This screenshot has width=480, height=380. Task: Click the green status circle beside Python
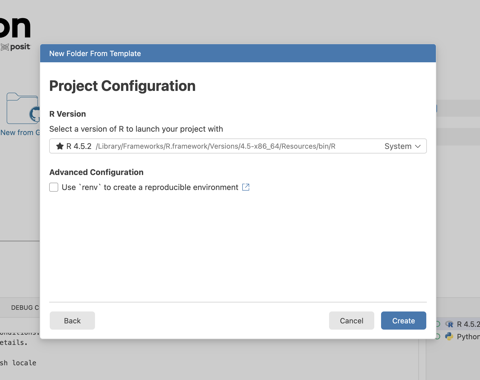(438, 336)
